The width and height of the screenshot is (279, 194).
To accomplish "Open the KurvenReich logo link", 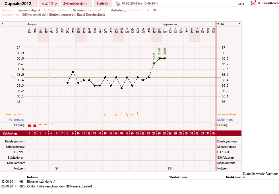I will (x=264, y=3).
